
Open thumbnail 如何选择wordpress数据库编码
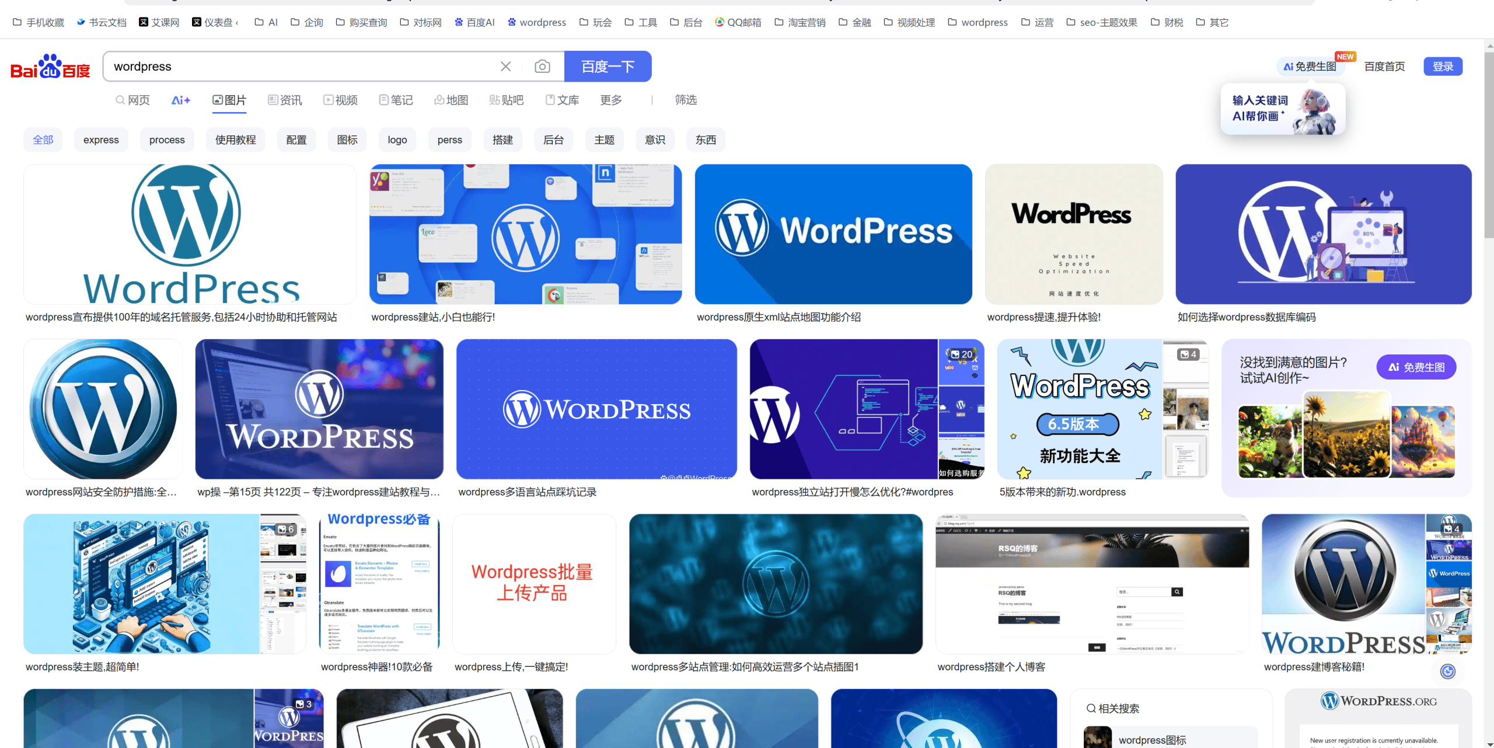[x=1324, y=234]
